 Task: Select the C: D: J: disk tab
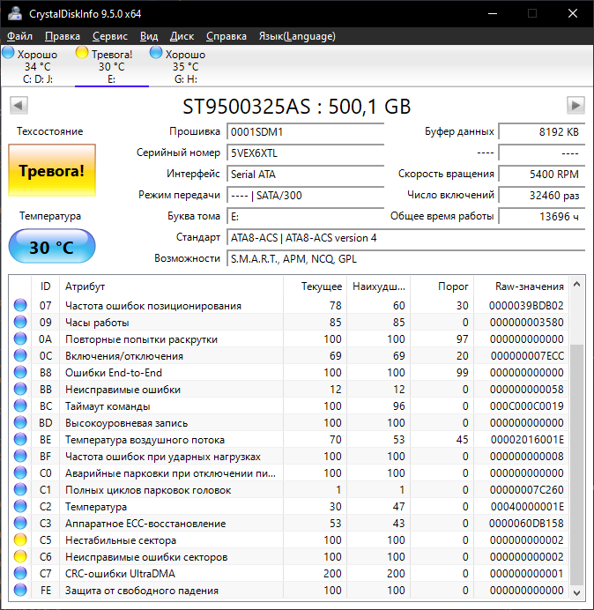[38, 66]
